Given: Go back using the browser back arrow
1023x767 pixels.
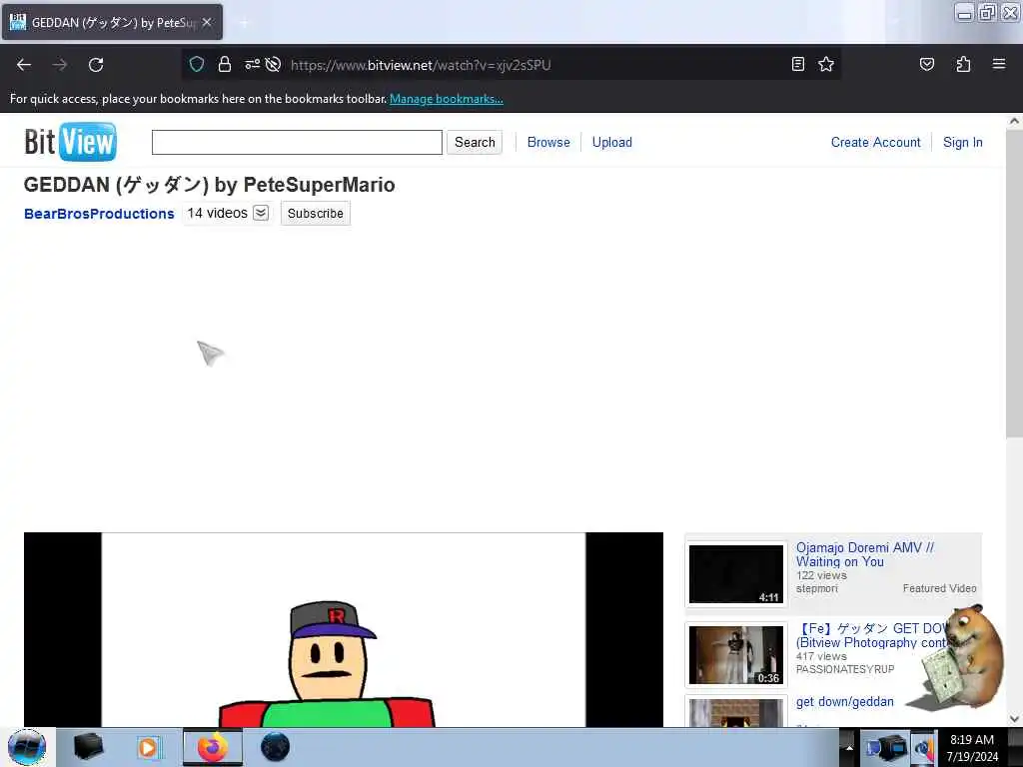Looking at the screenshot, I should [24, 65].
